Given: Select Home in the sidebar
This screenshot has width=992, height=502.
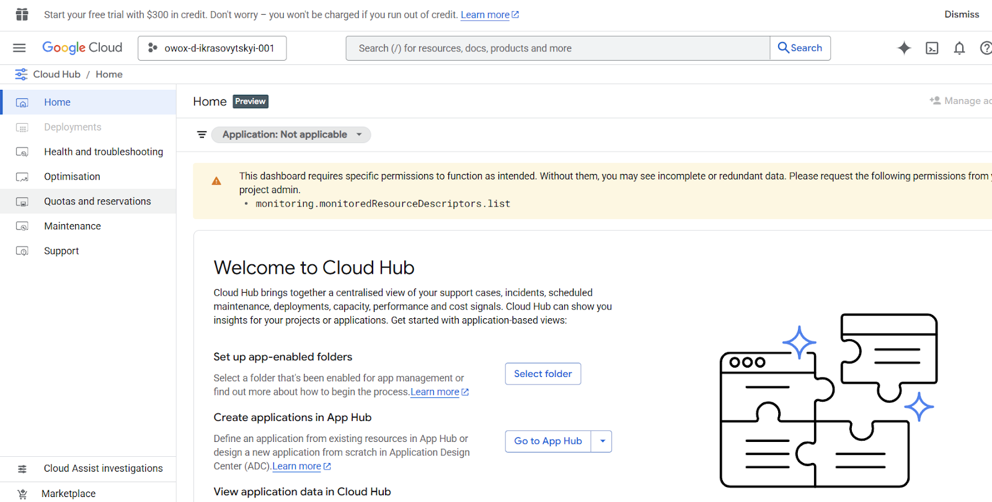Looking at the screenshot, I should point(88,102).
